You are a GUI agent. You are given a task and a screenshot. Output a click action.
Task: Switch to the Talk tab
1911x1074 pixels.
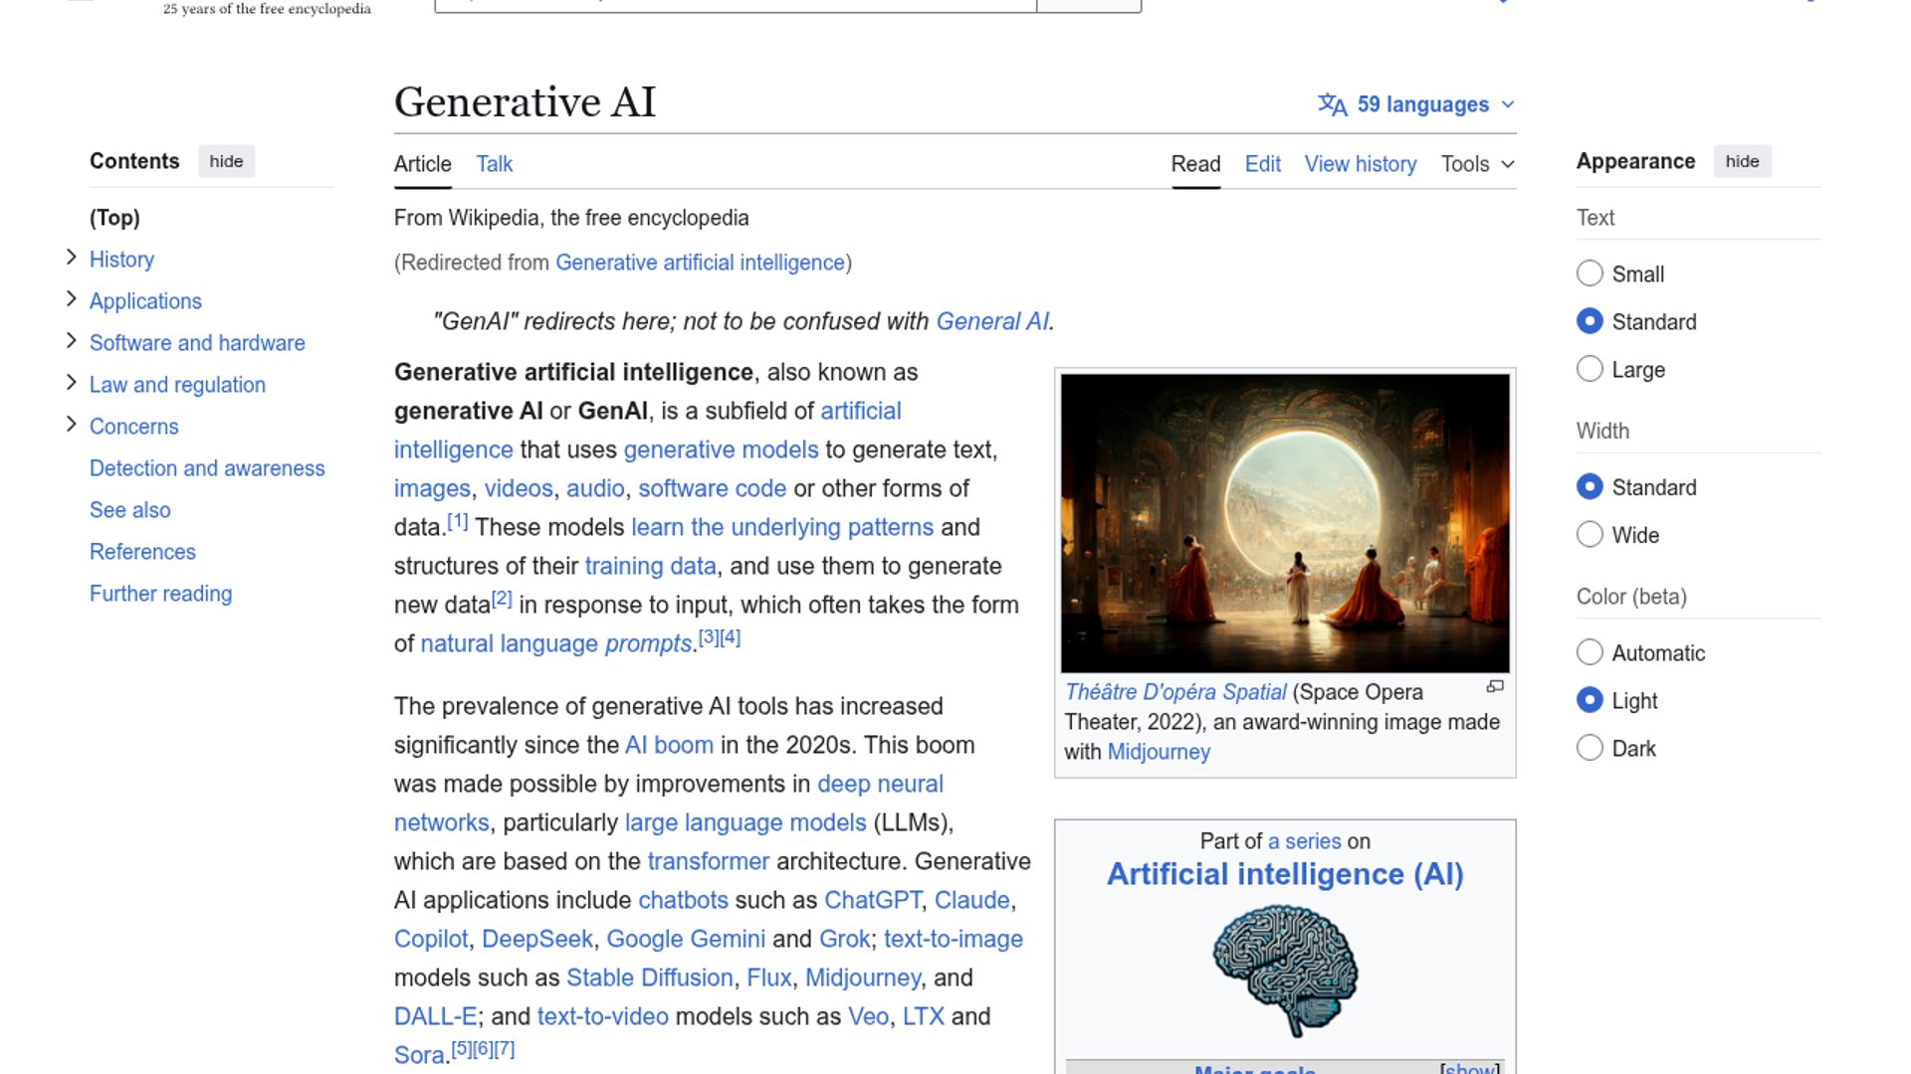494,164
